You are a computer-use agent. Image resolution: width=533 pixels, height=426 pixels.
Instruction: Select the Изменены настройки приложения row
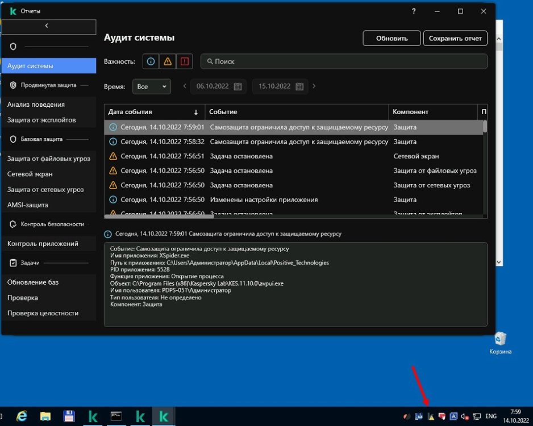(x=294, y=200)
